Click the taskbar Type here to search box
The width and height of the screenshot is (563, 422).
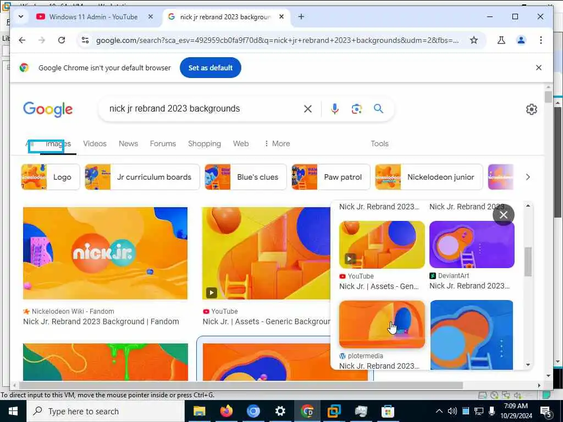[x=106, y=411]
